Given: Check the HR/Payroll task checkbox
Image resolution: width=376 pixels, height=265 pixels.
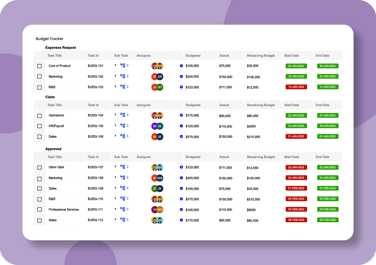Looking at the screenshot, I should coord(40,126).
